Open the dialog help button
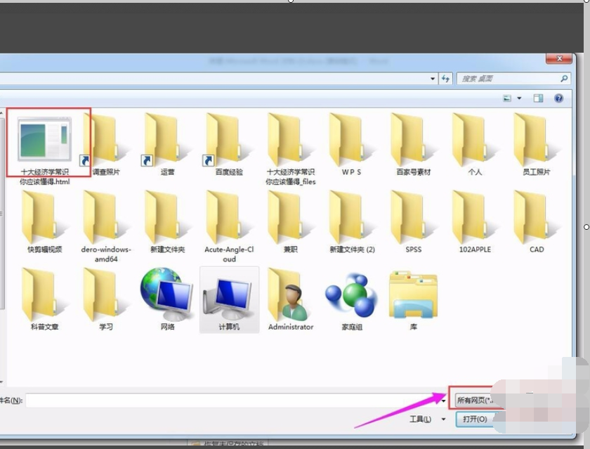The image size is (590, 449). pyautogui.click(x=559, y=98)
